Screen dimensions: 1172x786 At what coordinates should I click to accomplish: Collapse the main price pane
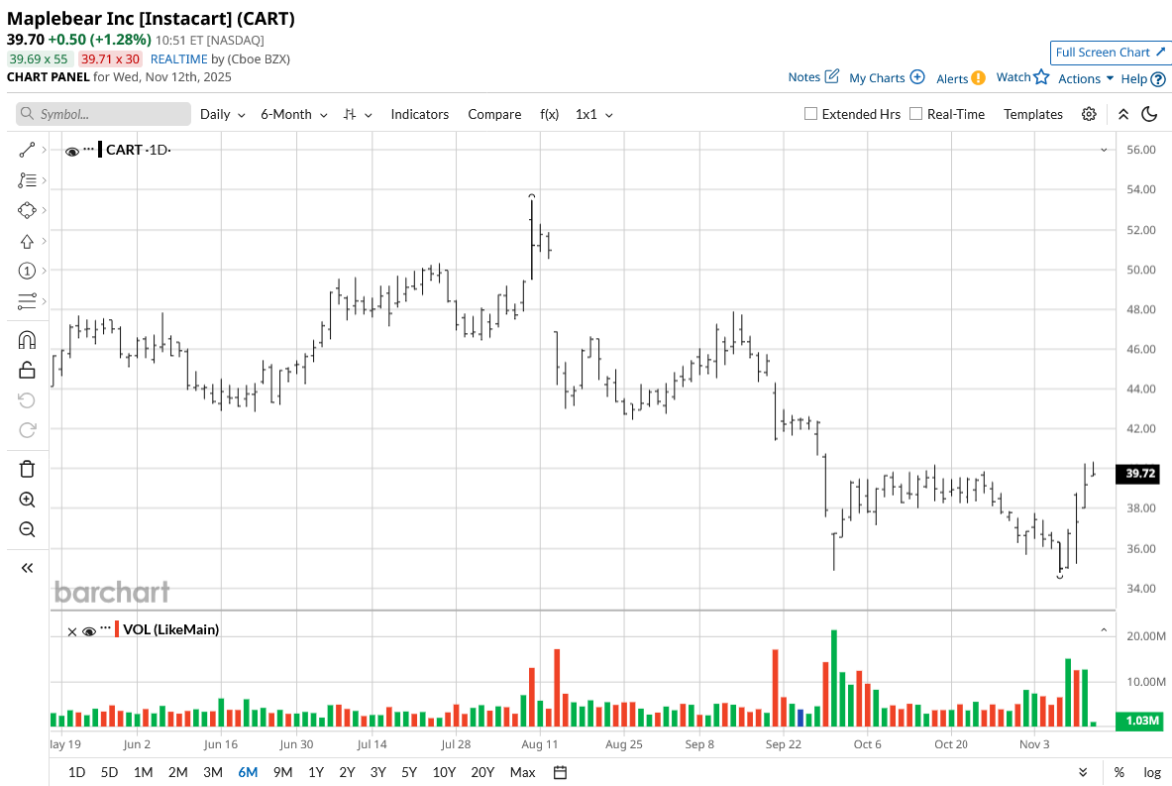(1104, 151)
